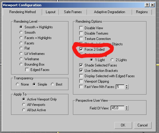Select the 1 Light option
Viewport: 159px width, 133px height.
(91, 60)
